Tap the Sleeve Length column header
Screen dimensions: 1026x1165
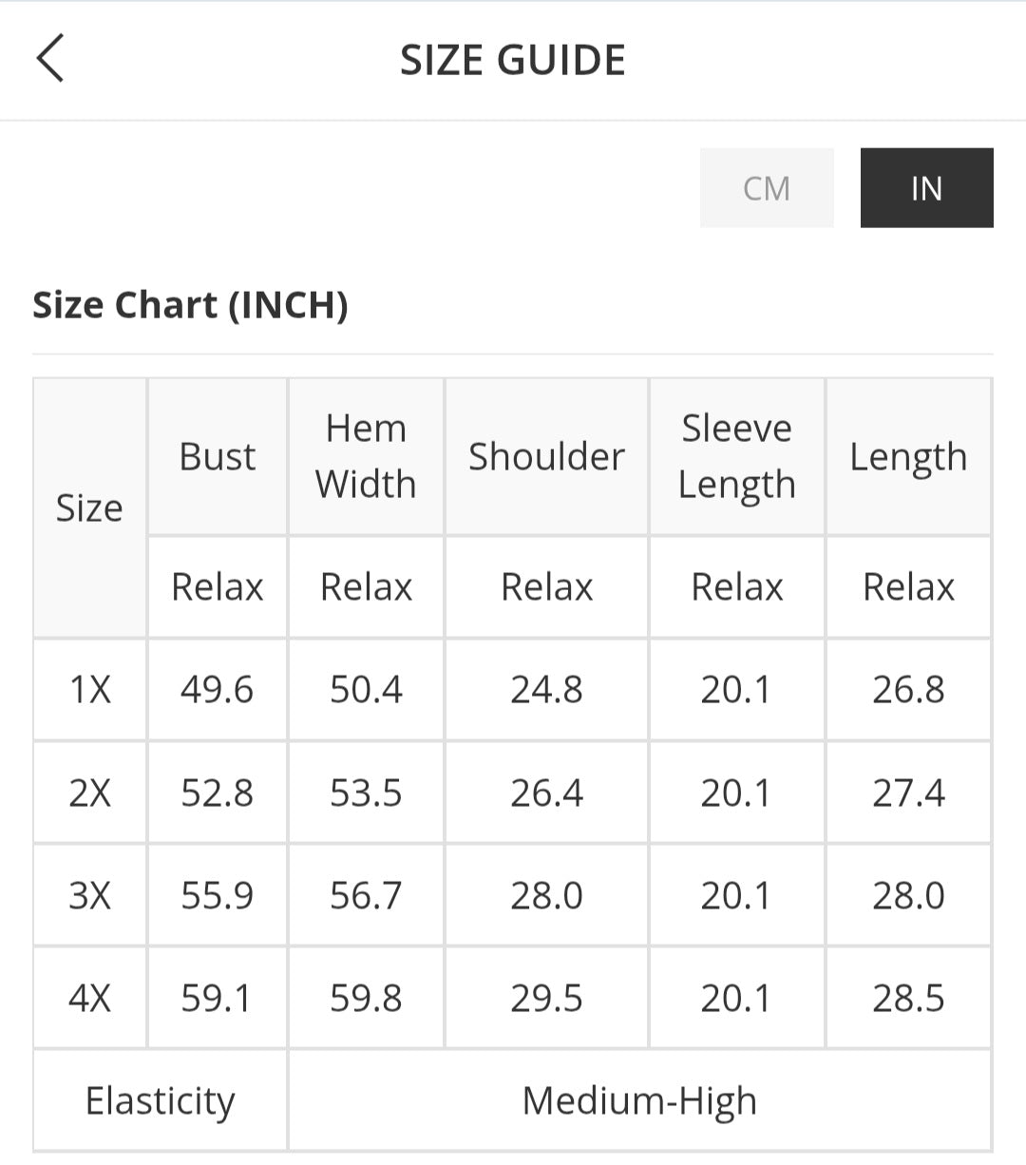(x=736, y=457)
